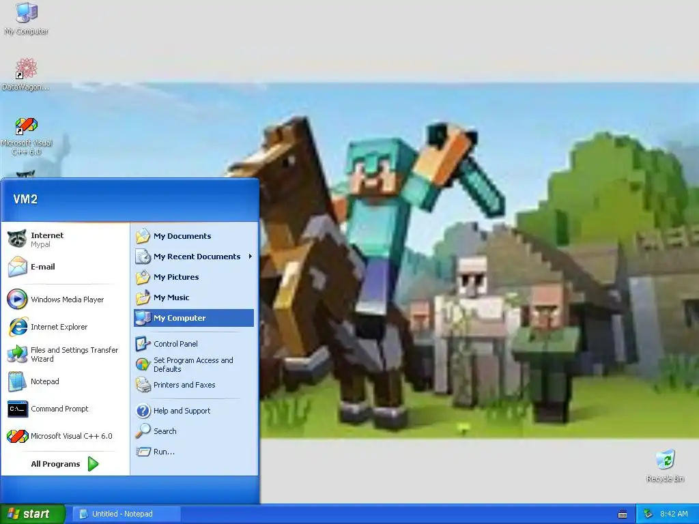Click the system tray network icon

(x=648, y=514)
